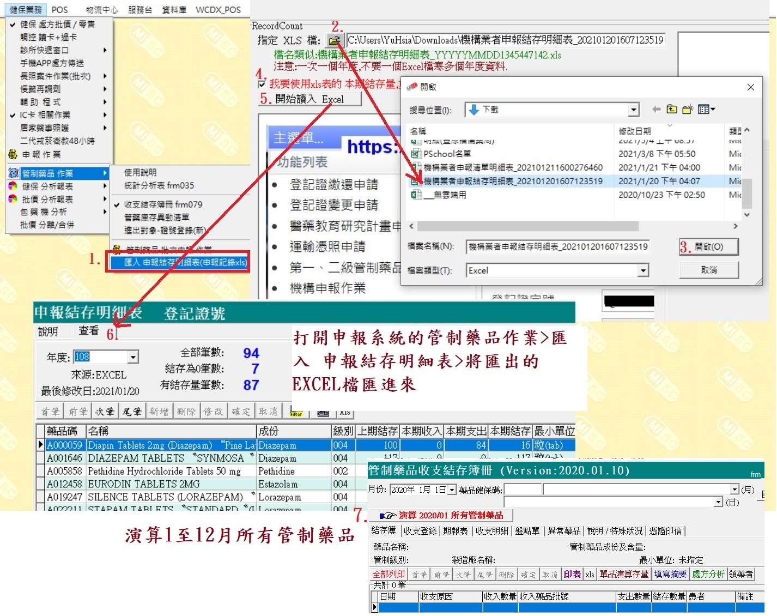Click the 開啟 dialog close X button

point(751,87)
